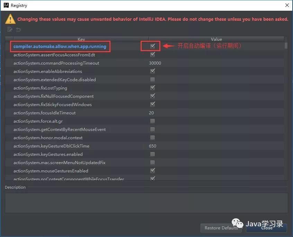Select the actionSystem.fixLostTyping key

tap(40, 88)
